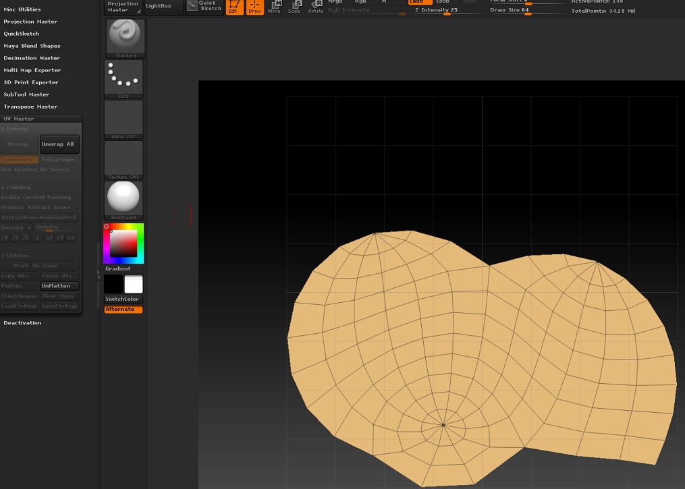Click AttractFromAmbientOccl button
This screenshot has height=489, width=685.
39,217
